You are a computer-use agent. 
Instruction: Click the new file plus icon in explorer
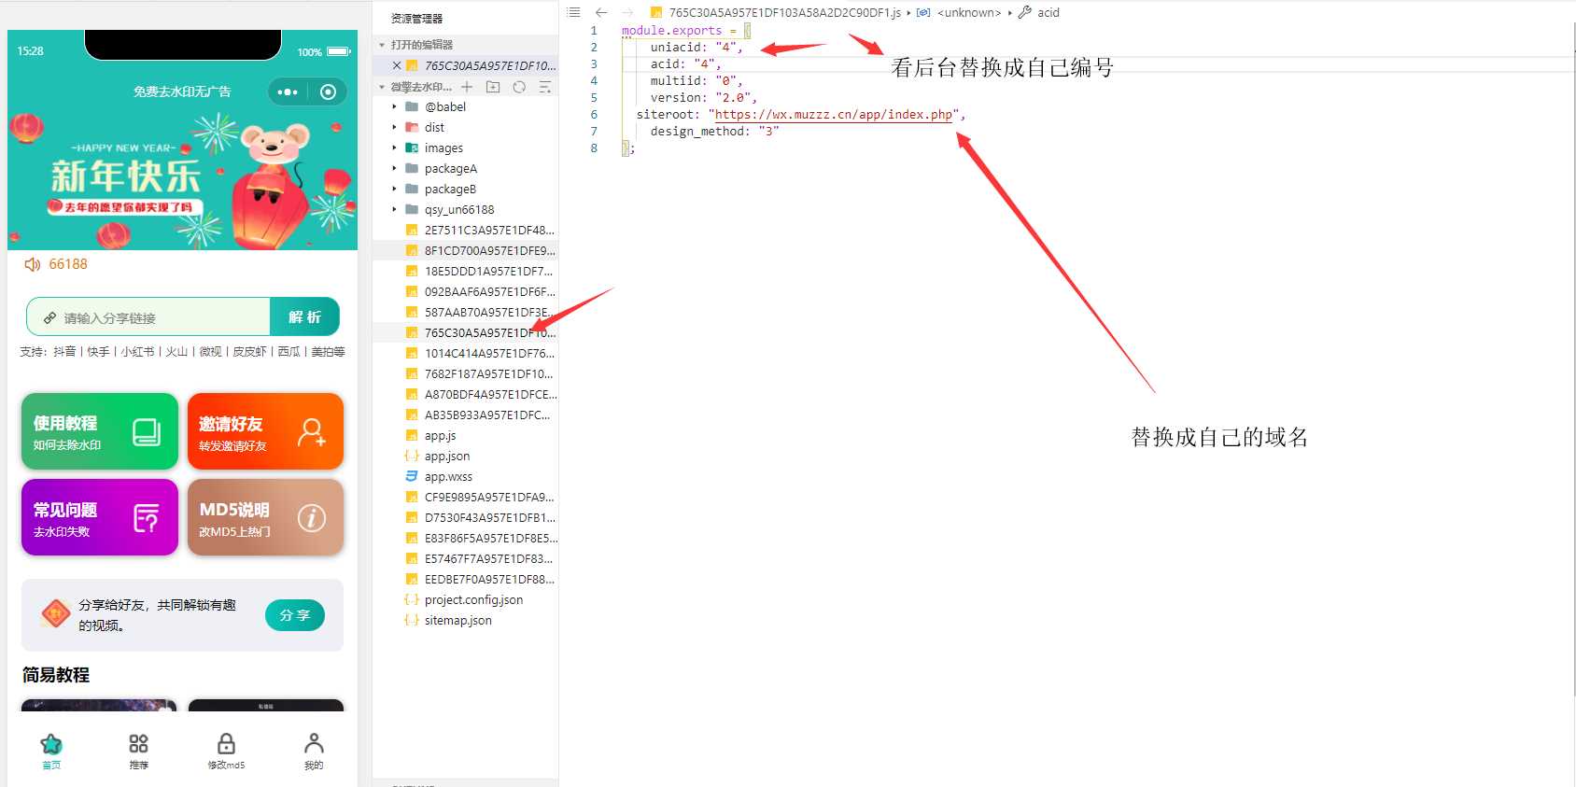tap(467, 87)
